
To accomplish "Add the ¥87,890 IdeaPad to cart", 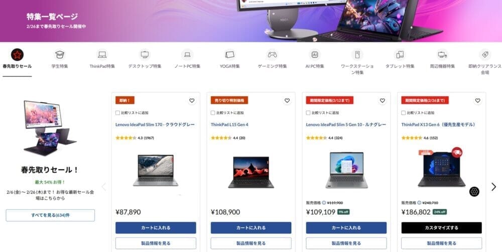I will (156, 228).
